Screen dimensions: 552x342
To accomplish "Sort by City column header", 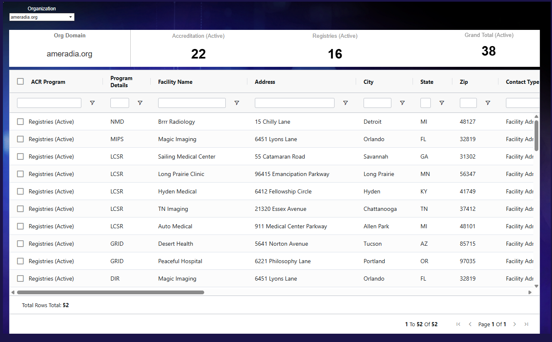I will 369,82.
